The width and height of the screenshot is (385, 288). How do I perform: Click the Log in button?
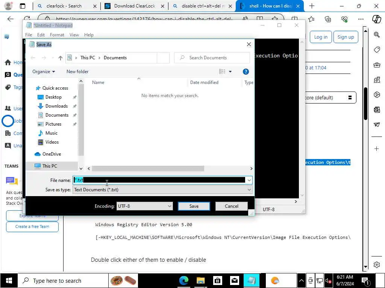tap(321, 37)
